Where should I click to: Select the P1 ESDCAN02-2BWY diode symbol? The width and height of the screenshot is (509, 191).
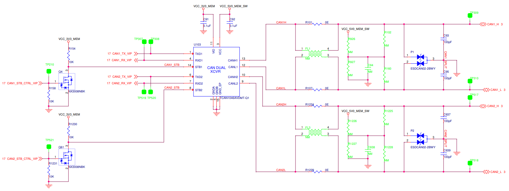click(420, 60)
